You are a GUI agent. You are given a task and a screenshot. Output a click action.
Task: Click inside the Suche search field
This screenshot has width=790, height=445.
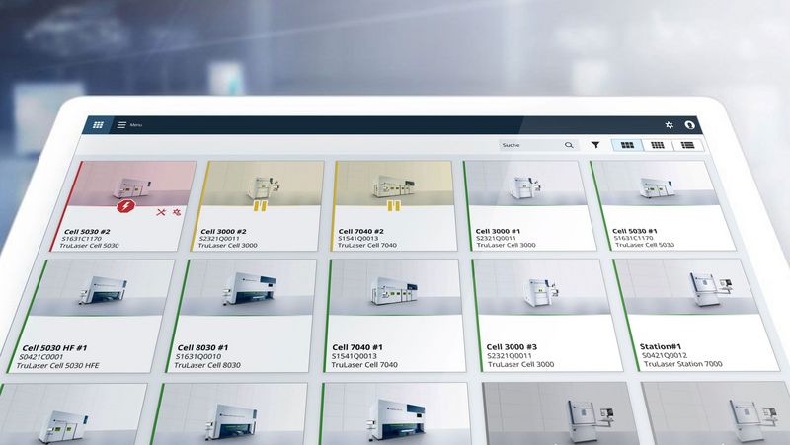tap(529, 145)
